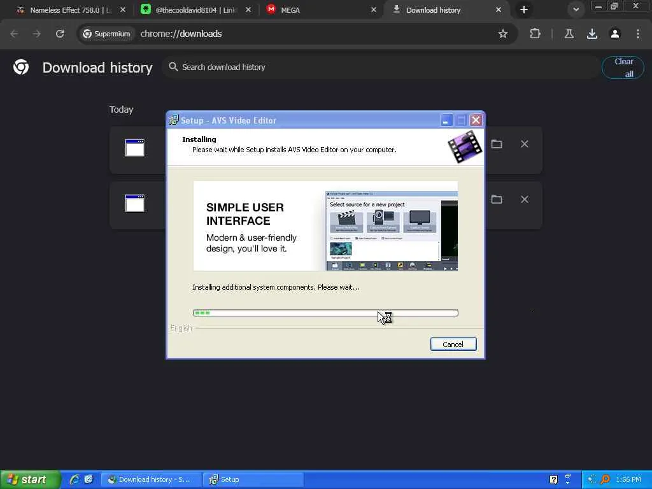Close the Nameless Effect tab
Screen dimensions: 652x489
[123, 10]
